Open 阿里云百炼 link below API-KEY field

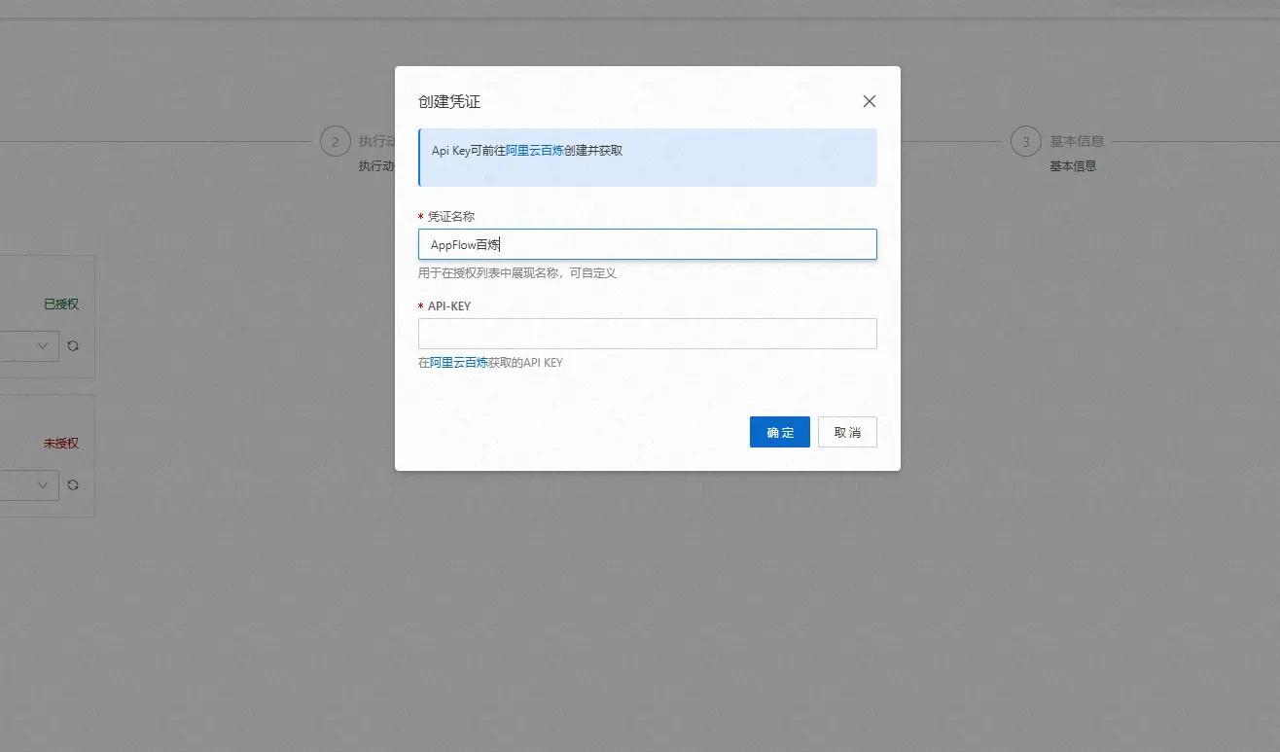click(459, 362)
